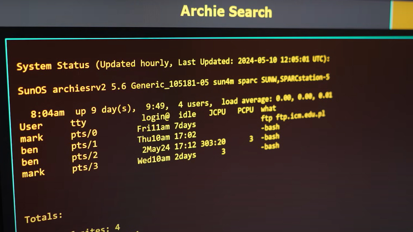413x232 pixels.
Task: Click the pts/0 tty value
Action: coord(84,134)
